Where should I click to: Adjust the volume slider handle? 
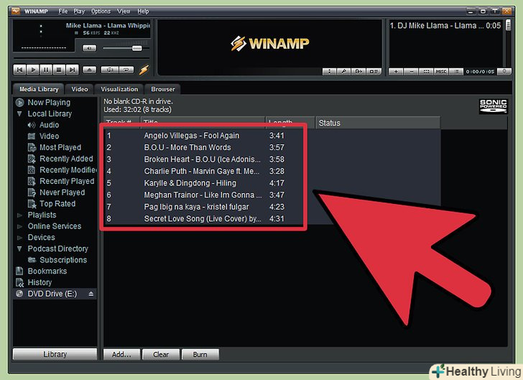[x=136, y=48]
